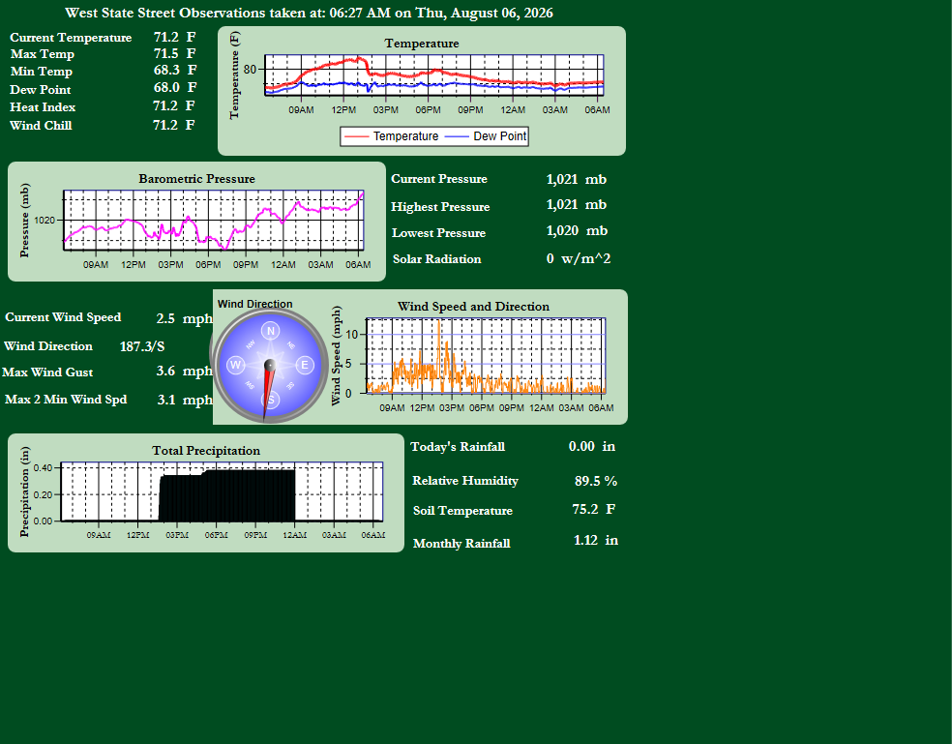Click the Monthly Rainfall label

461,543
